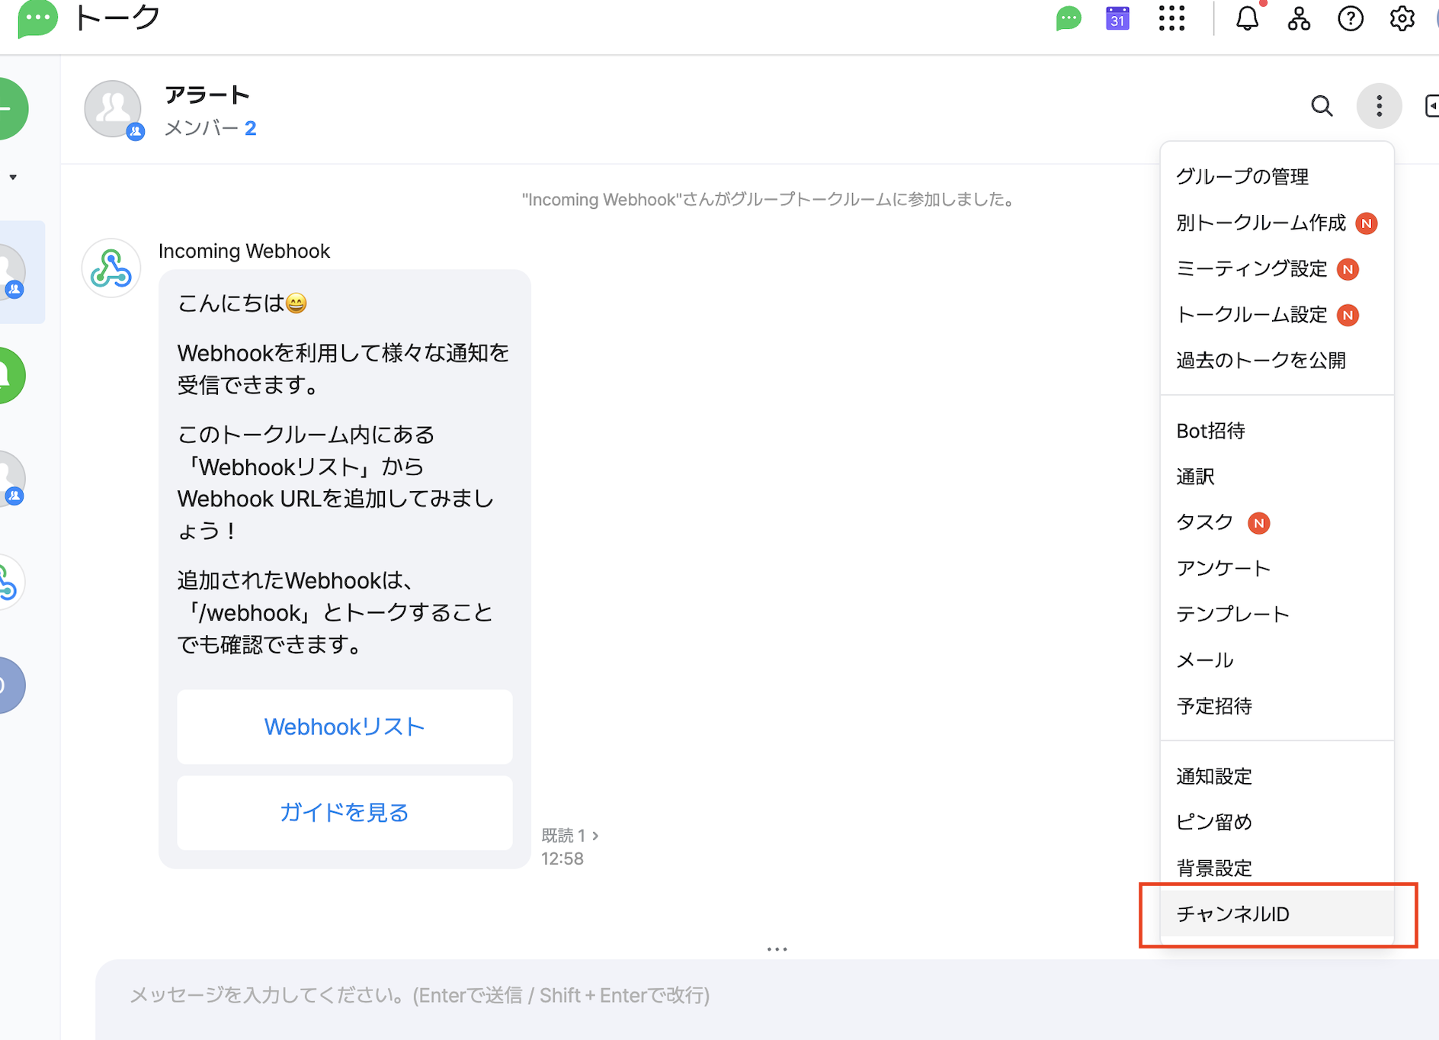
Task: Open the 既読 1 read receipt link
Action: tap(570, 836)
